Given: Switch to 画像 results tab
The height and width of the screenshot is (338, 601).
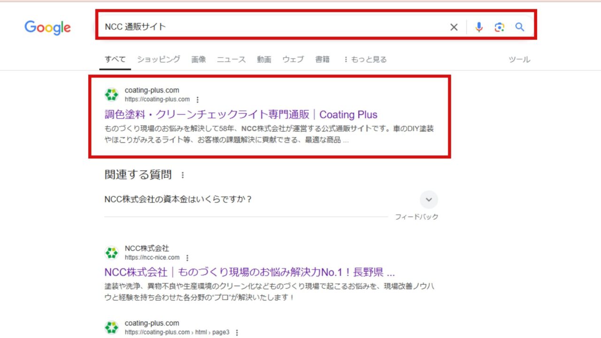Looking at the screenshot, I should 199,59.
